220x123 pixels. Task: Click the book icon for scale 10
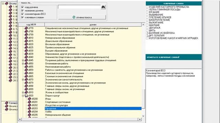point(10,36)
